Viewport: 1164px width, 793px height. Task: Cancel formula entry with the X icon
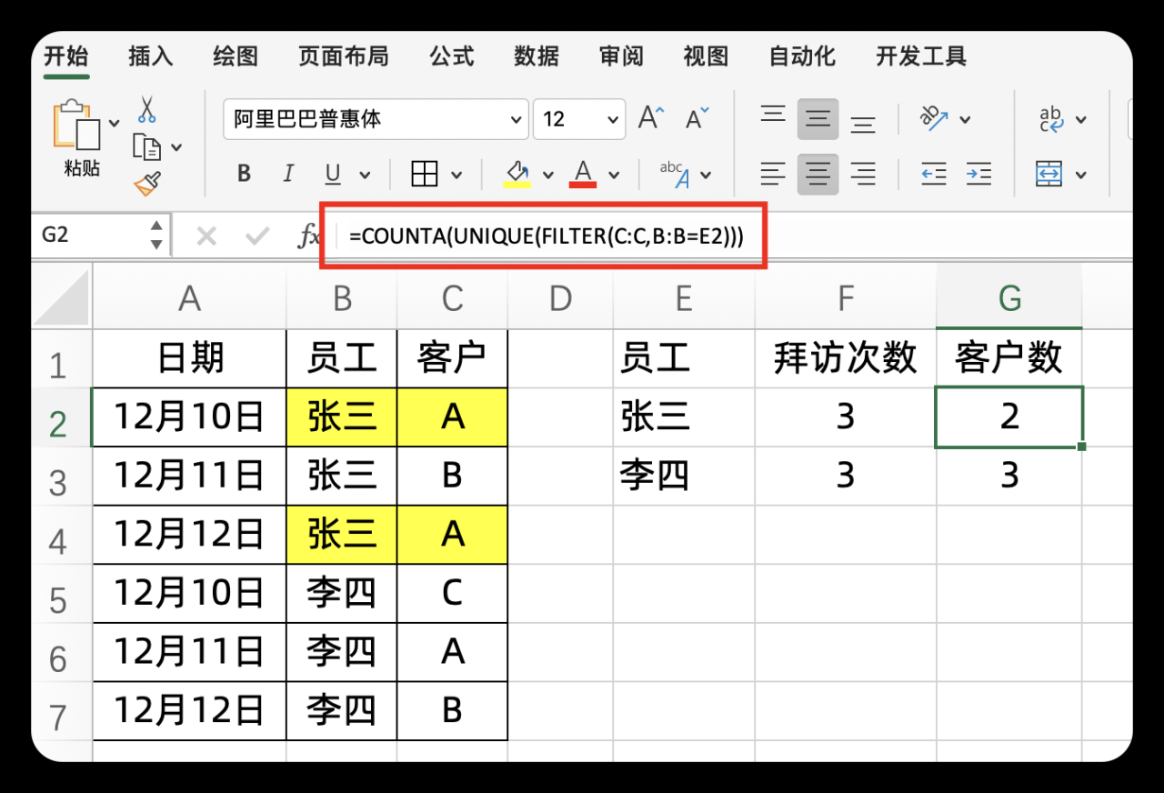[206, 237]
